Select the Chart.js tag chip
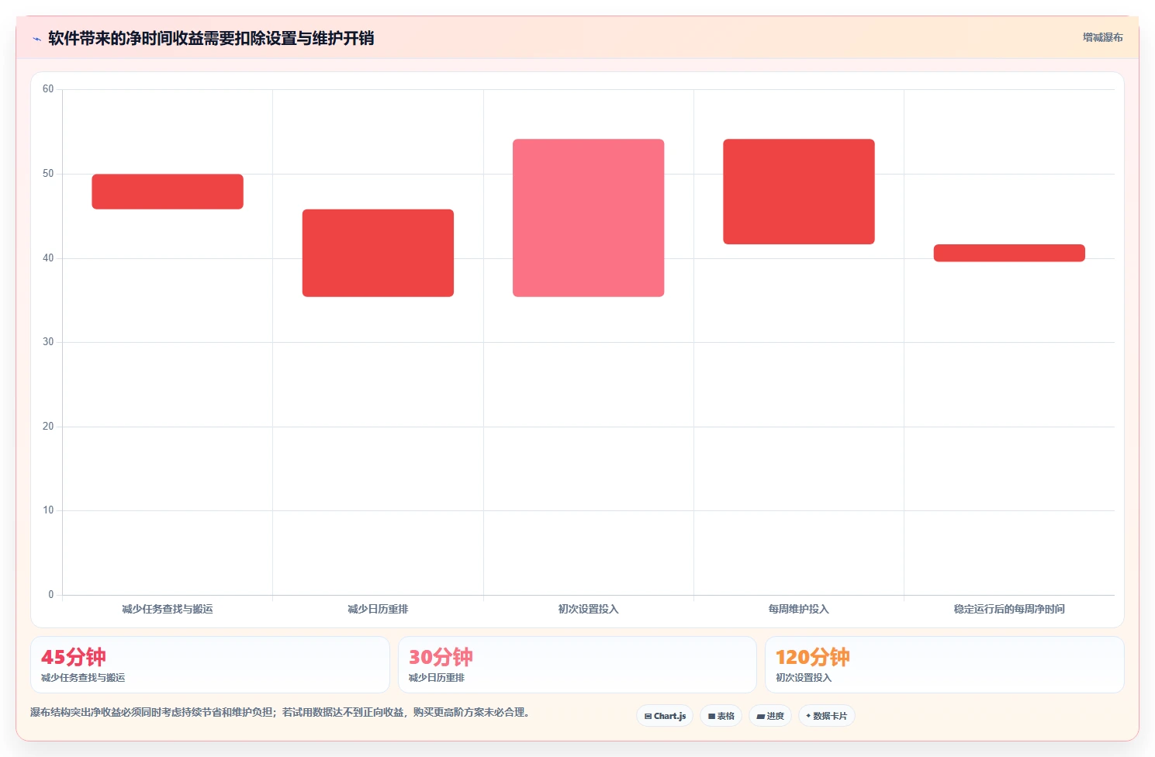 pos(665,716)
